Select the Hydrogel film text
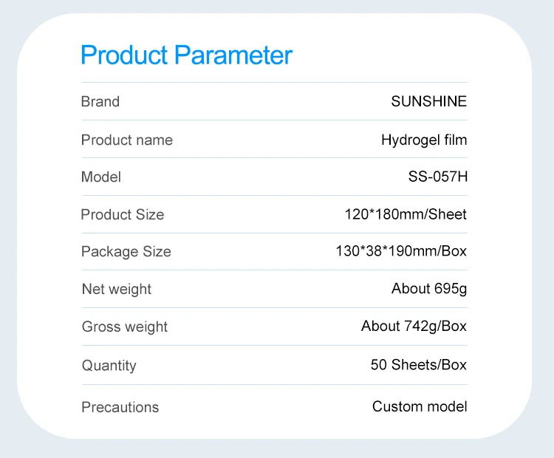Screen dimensions: 554x458 [x=424, y=140]
